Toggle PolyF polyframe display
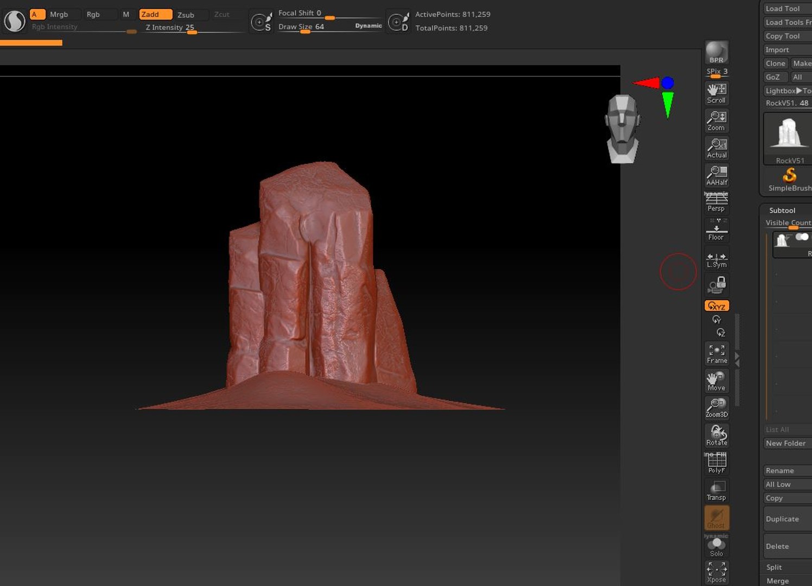The image size is (812, 586). click(x=716, y=463)
